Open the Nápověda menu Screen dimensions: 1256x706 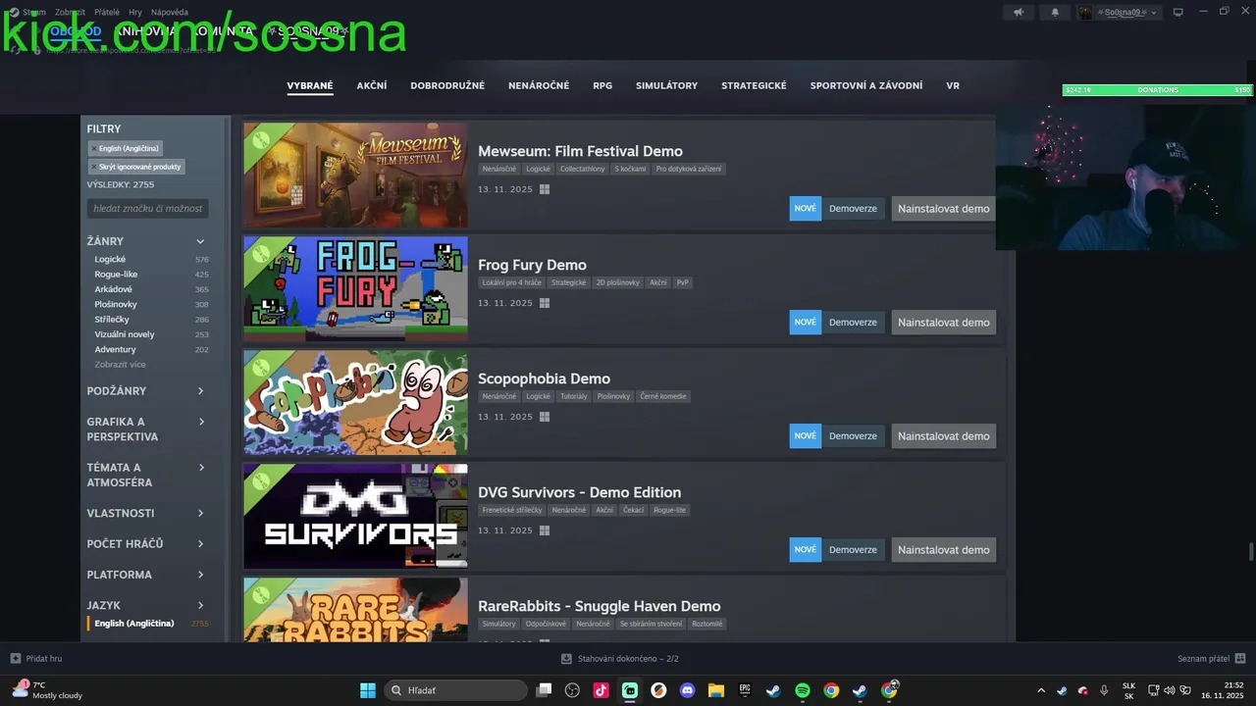pos(170,12)
